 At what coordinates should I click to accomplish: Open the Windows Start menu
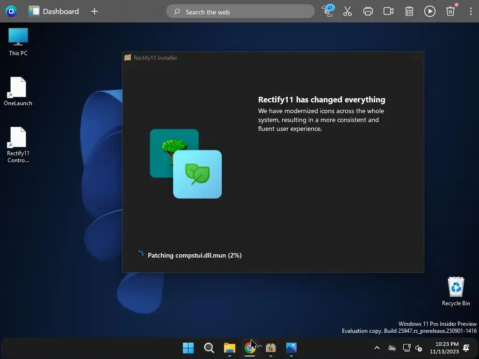pos(188,348)
